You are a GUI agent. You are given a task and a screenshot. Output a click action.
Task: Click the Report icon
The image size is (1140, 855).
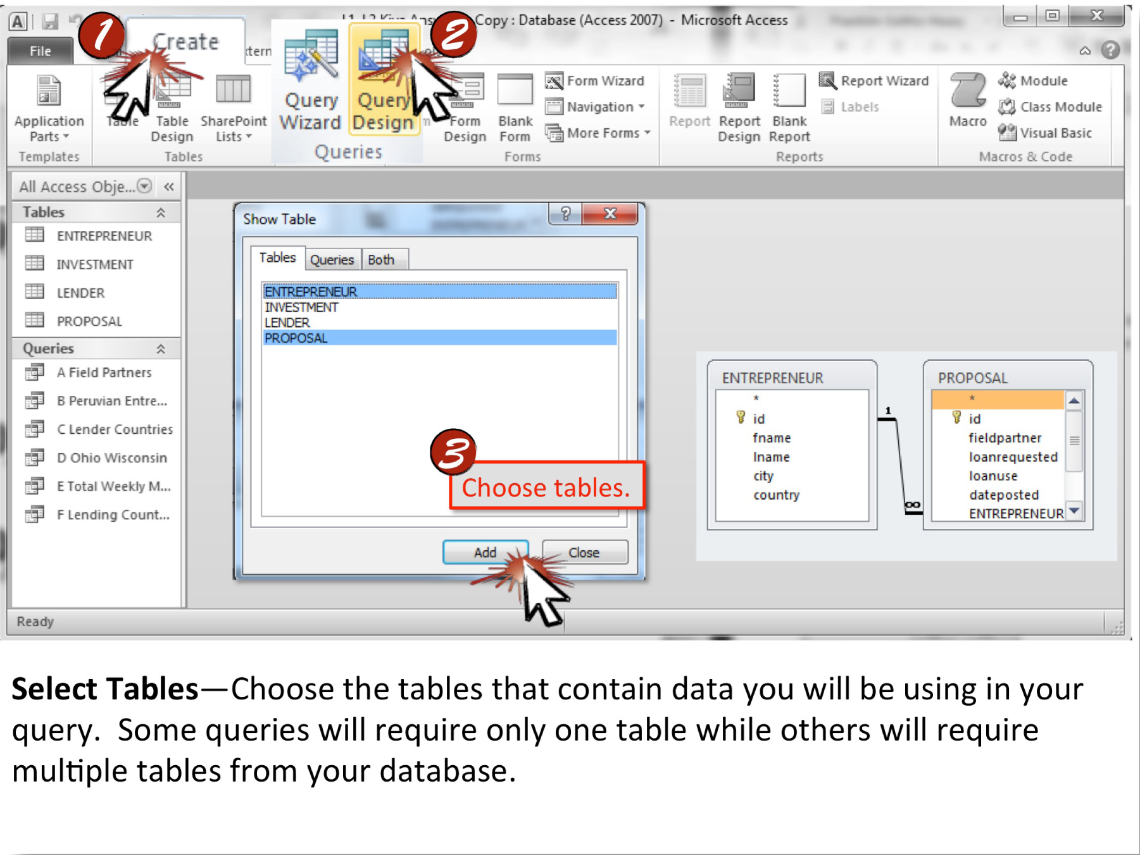pyautogui.click(x=689, y=101)
